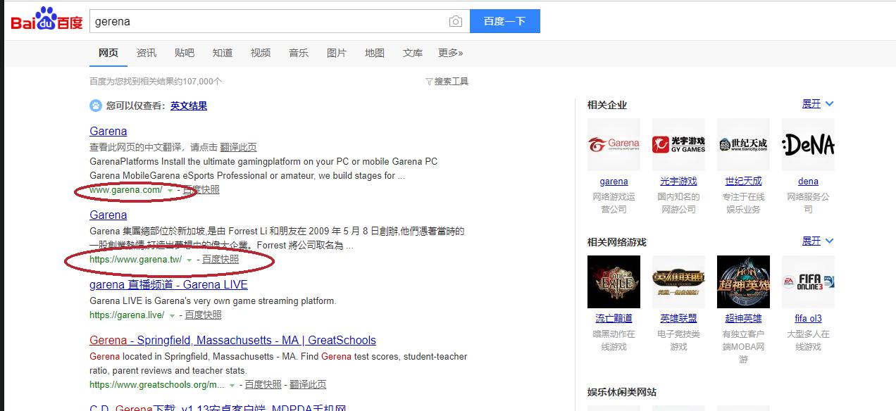896x411 pixels.
Task: Open the 图片 tab
Action: click(x=337, y=53)
